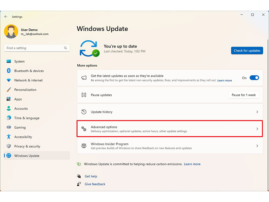Open the Give feedback link
The height and width of the screenshot is (202, 269).
click(95, 184)
